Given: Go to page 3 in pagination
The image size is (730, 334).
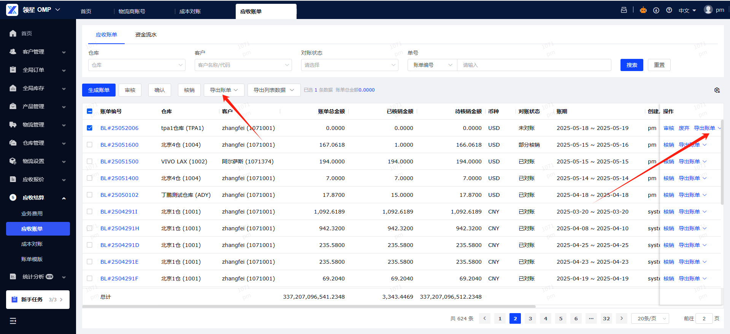Looking at the screenshot, I should coord(530,318).
